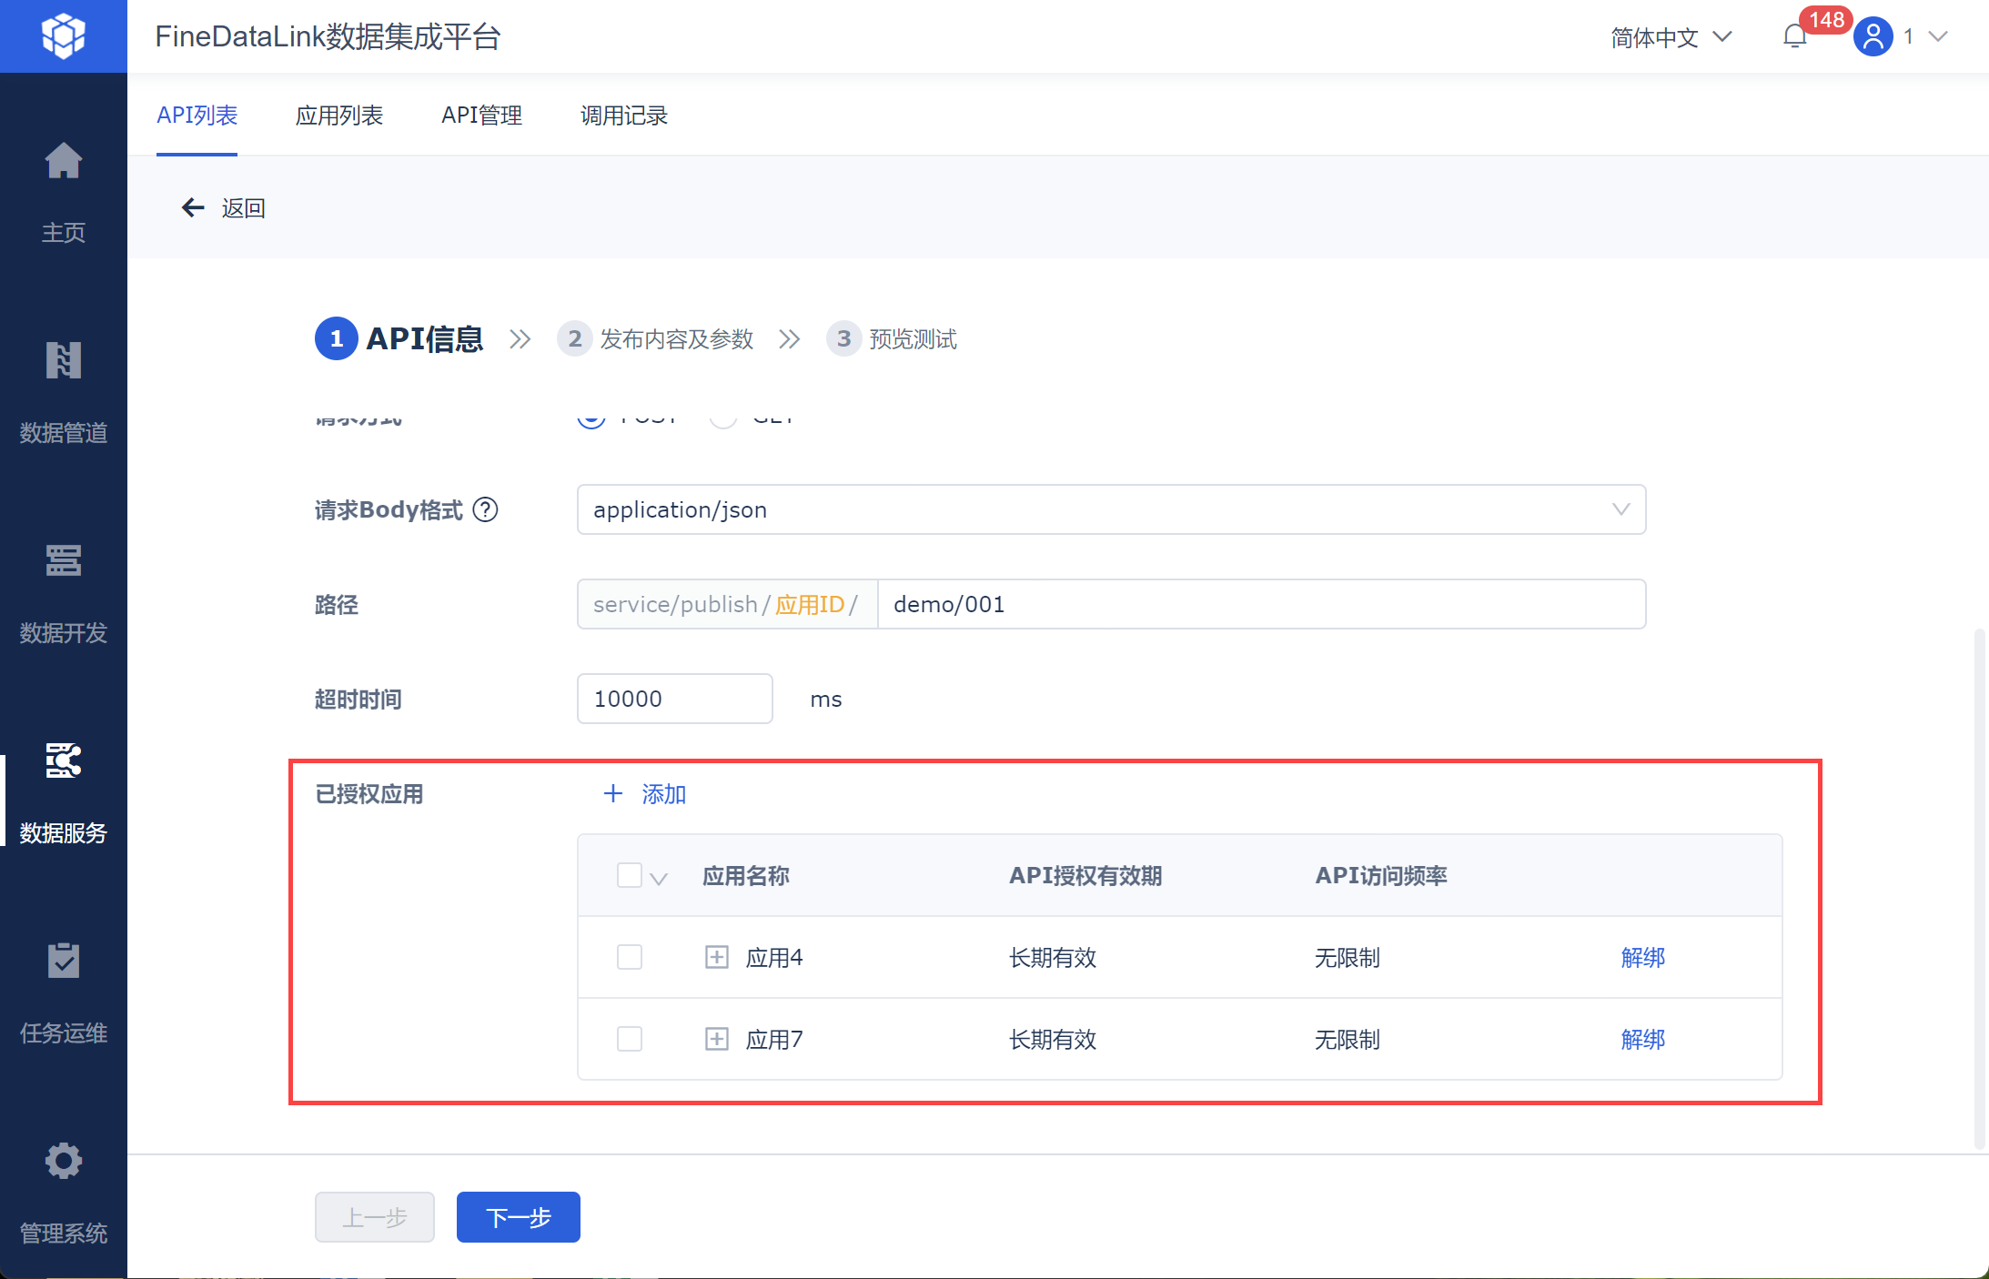Click the timeout input field showing 10000
The height and width of the screenshot is (1279, 1989).
tap(674, 699)
